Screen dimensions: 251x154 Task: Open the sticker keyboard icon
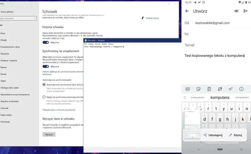tap(198, 89)
